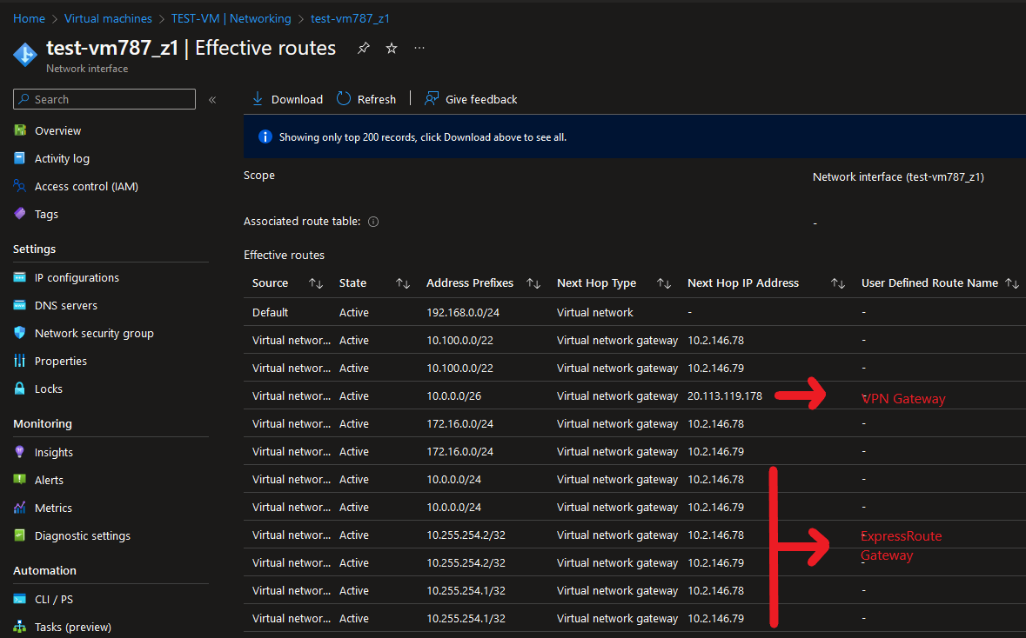Go back to TEST-VM | Networking breadcrumb
Viewport: 1026px width, 638px height.
(231, 18)
